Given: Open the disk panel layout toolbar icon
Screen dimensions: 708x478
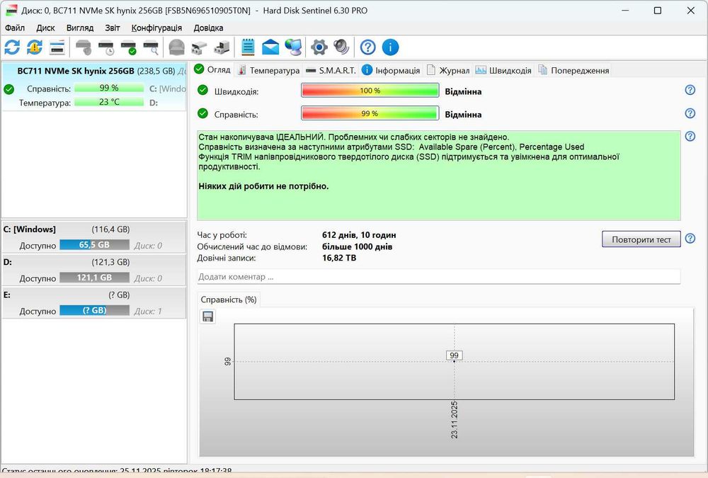Looking at the screenshot, I should [x=57, y=47].
